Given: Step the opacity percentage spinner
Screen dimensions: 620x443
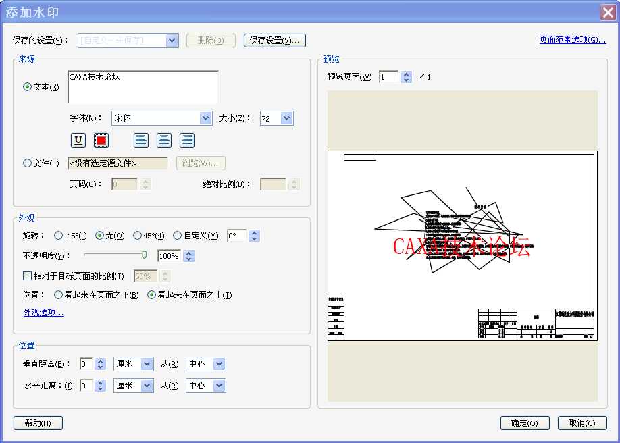Looking at the screenshot, I should pos(188,256).
